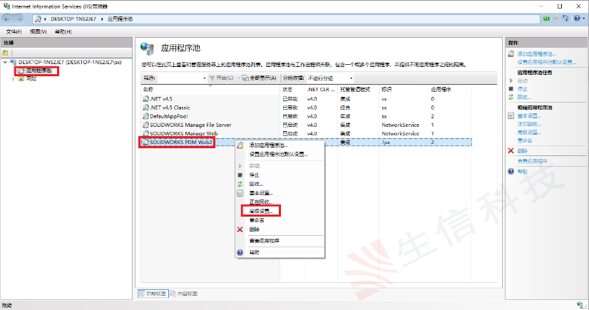589x310 pixels.
Task: Click the 查看应用程序 link in Actions pane
Action: (532, 161)
